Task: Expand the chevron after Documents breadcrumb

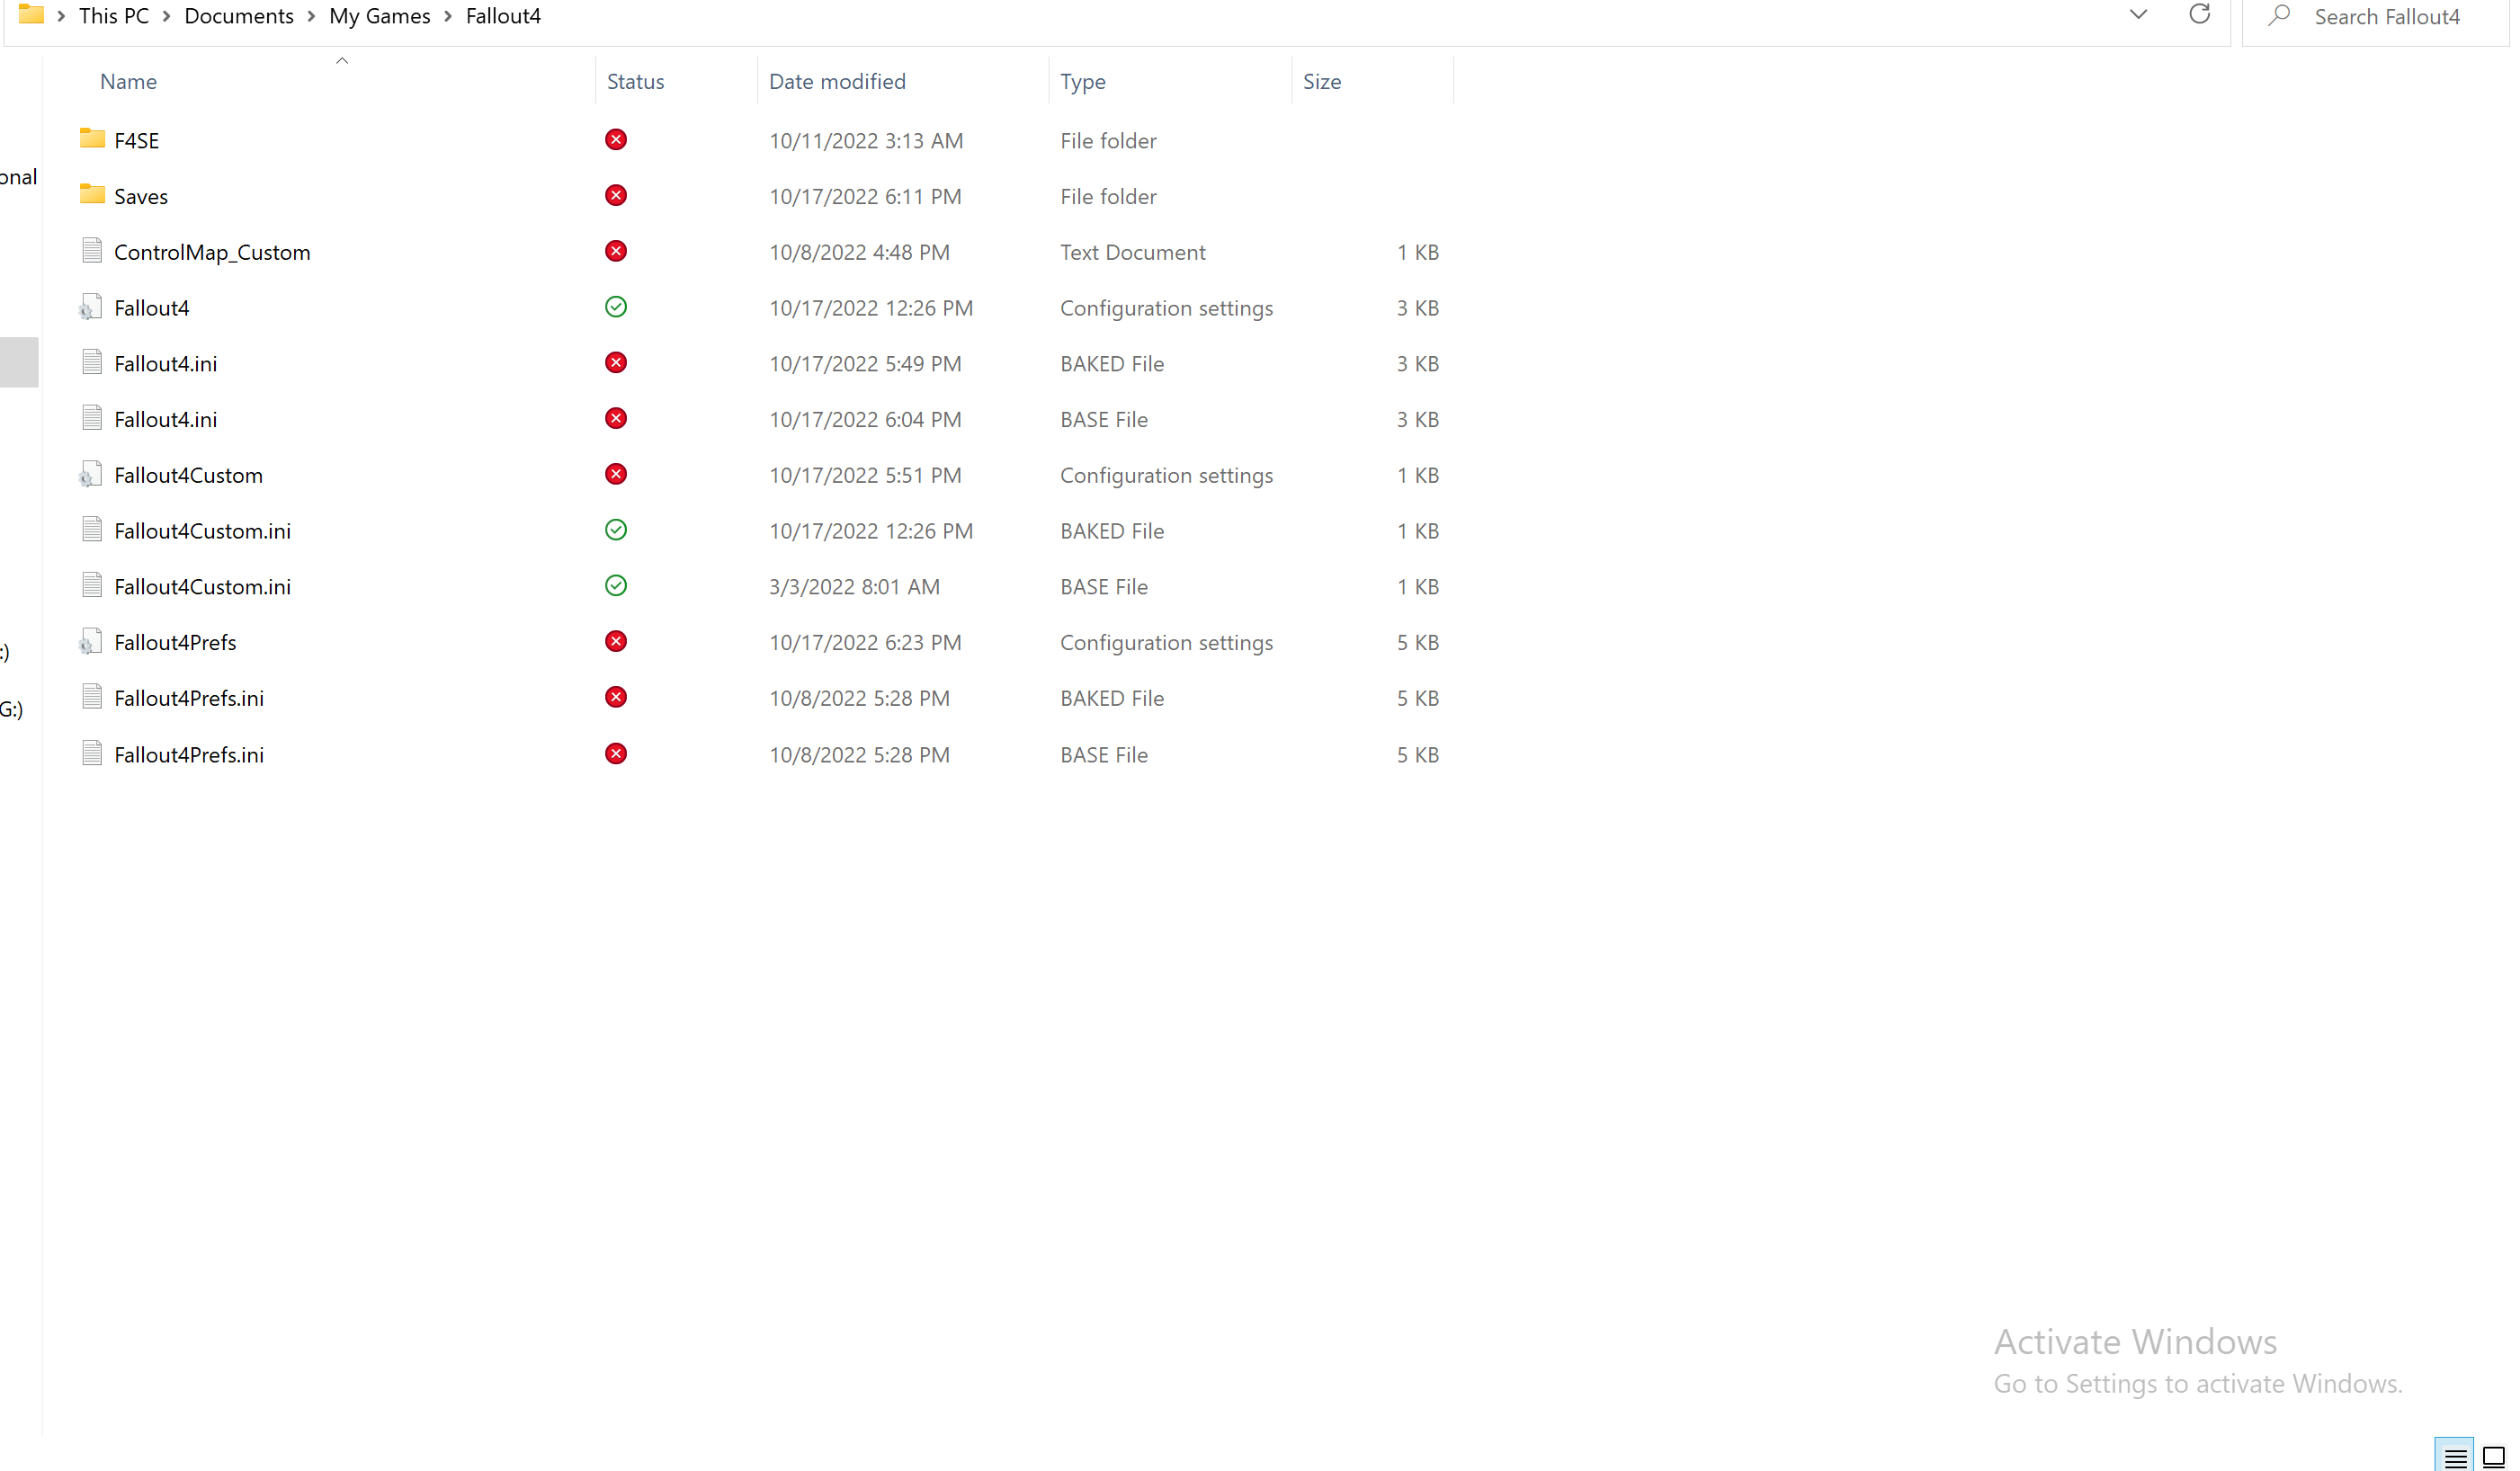Action: click(311, 16)
